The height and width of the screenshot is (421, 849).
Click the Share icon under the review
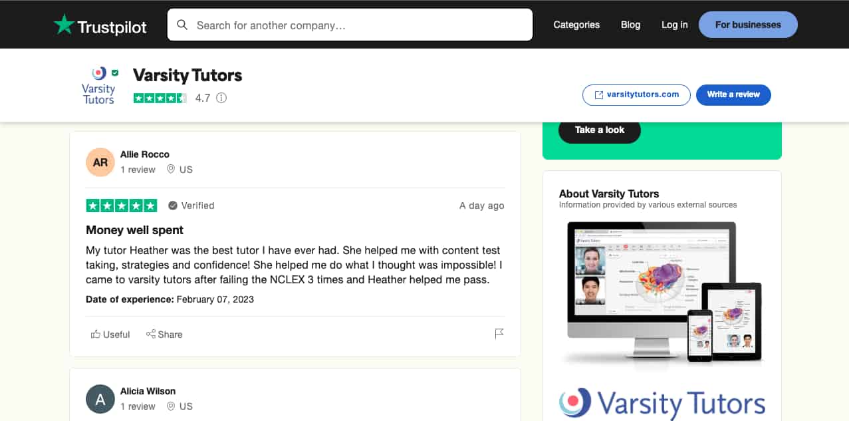[151, 334]
